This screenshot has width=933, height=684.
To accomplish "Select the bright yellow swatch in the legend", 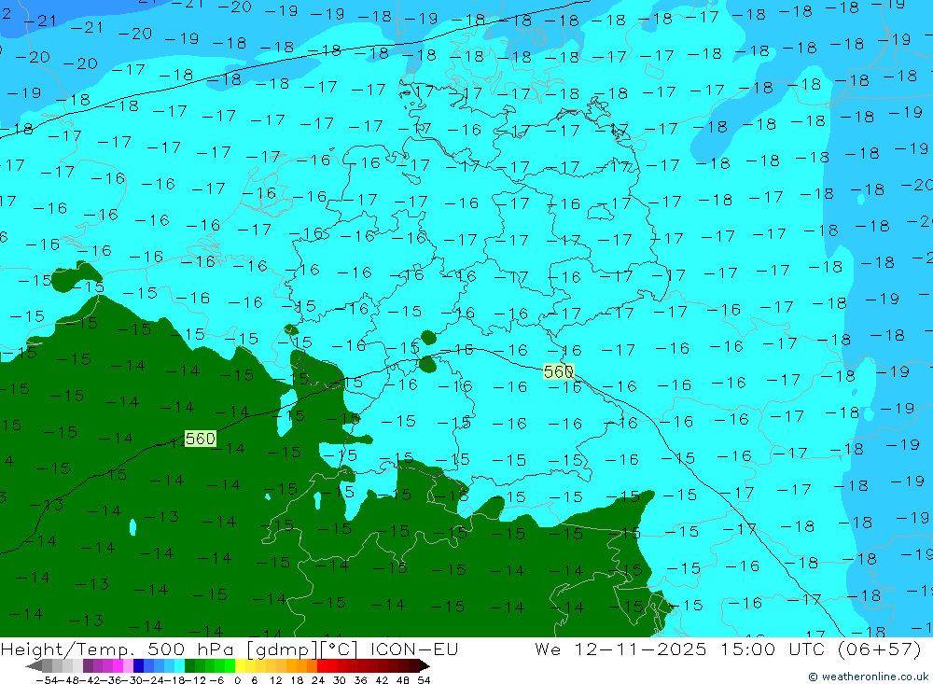I will point(241,665).
